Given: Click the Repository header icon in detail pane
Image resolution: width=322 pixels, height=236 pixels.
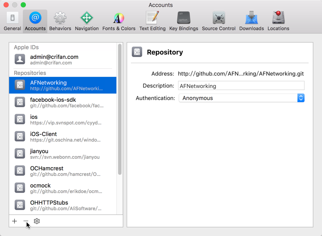Looking at the screenshot, I should 137,52.
